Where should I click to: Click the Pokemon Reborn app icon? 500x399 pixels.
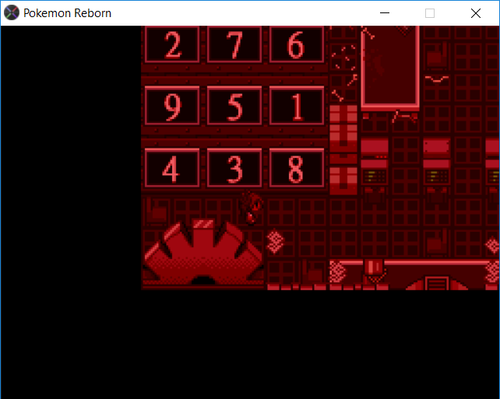12,13
